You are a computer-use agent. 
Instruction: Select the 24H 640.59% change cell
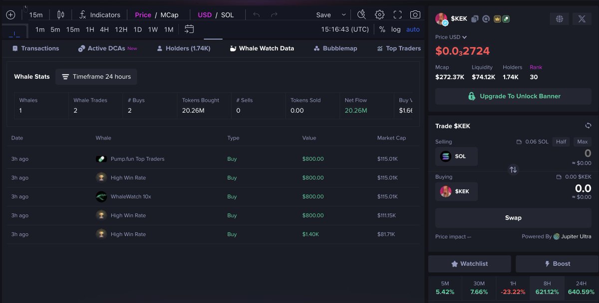(581, 288)
